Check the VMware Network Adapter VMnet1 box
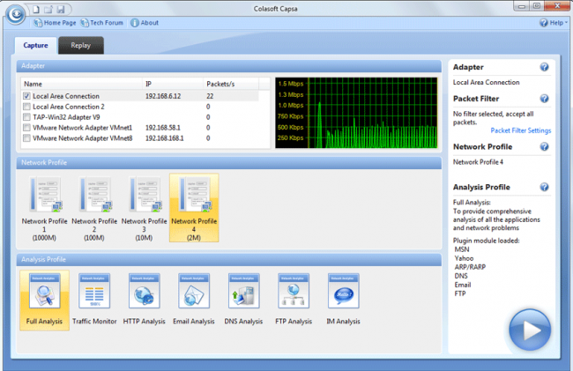 coord(27,128)
